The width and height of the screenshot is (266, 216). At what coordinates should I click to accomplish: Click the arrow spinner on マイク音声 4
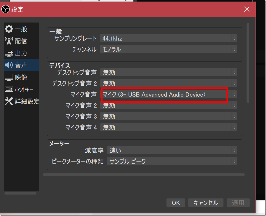234,127
